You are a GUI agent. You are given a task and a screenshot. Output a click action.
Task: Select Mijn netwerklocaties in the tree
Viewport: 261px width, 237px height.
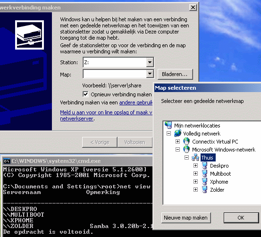[x=197, y=126]
